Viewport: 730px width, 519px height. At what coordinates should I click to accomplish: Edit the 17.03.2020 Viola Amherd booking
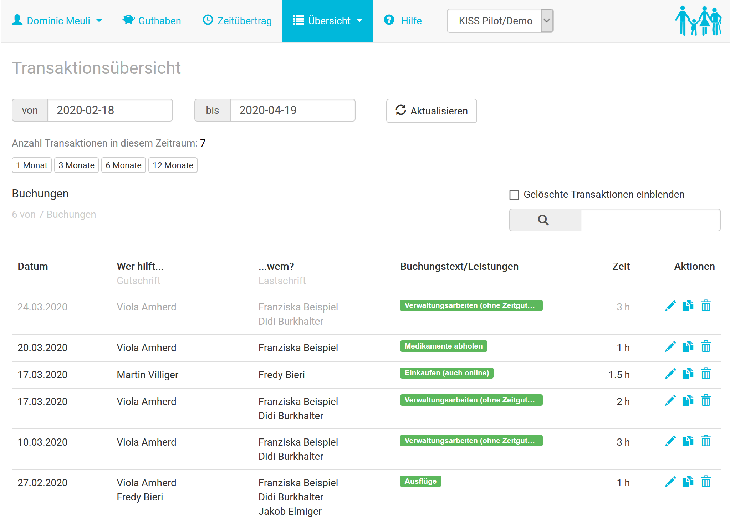click(670, 401)
